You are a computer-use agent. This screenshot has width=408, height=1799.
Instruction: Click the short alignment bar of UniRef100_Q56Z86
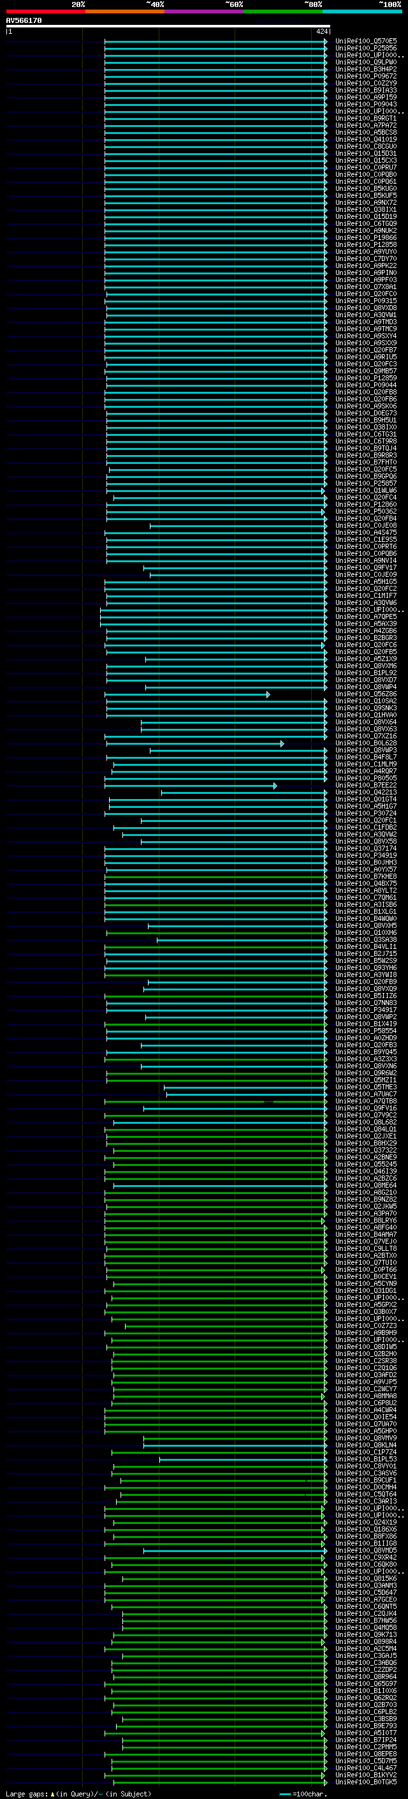tap(187, 694)
